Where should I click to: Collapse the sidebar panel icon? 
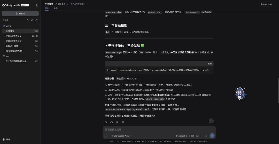click(x=37, y=5)
